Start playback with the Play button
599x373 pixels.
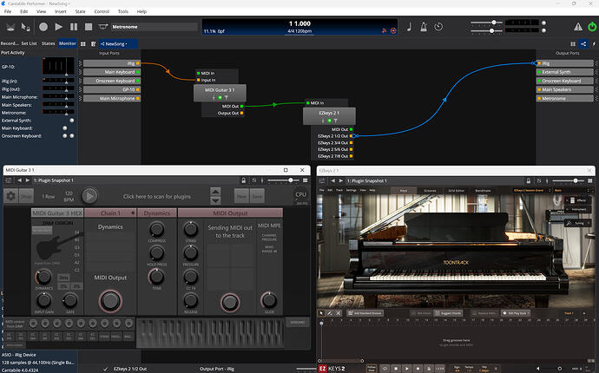point(58,27)
